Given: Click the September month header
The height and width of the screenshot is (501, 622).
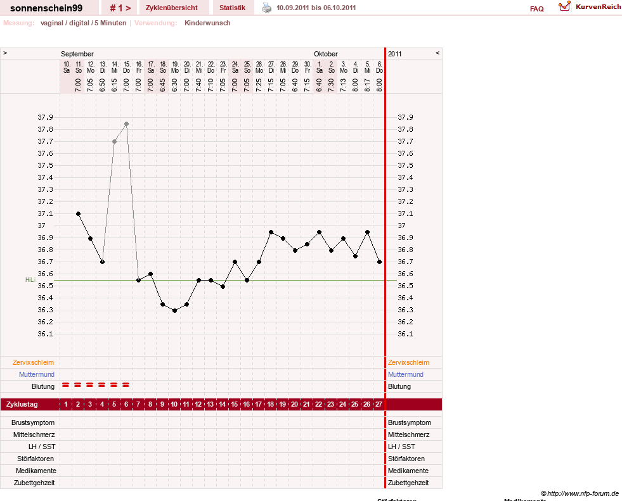Looking at the screenshot, I should point(77,54).
